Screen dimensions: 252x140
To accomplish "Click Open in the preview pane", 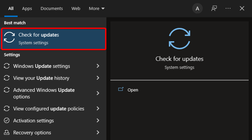I will [x=133, y=90].
